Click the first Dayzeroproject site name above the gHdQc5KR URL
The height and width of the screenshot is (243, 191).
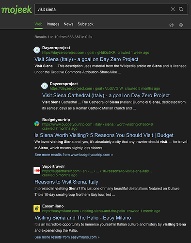click(56, 48)
